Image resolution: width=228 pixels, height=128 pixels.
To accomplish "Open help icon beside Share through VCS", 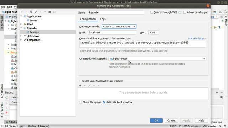I will (x=180, y=12).
